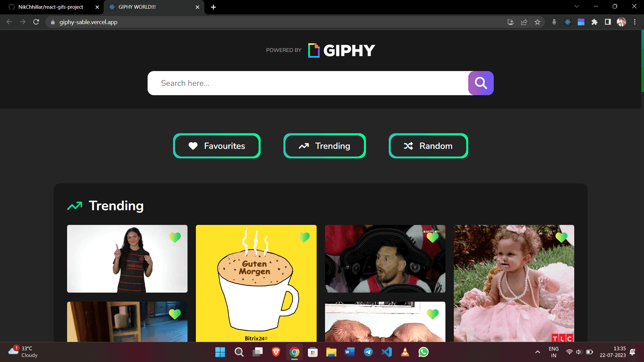Show hidden system tray icons

(x=537, y=352)
